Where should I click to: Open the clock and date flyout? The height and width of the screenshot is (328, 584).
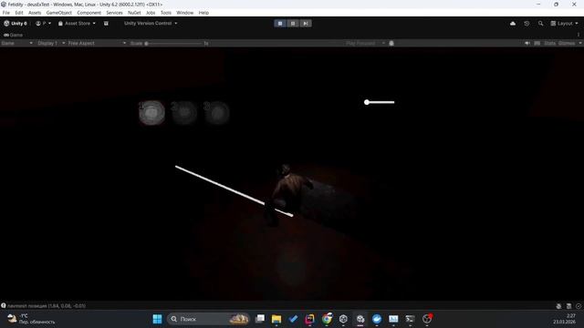tap(564, 319)
